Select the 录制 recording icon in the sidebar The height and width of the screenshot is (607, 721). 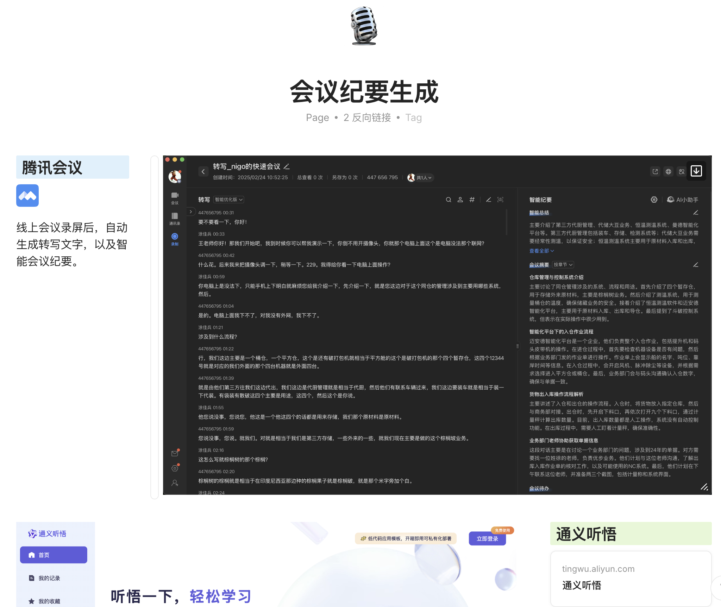point(175,239)
